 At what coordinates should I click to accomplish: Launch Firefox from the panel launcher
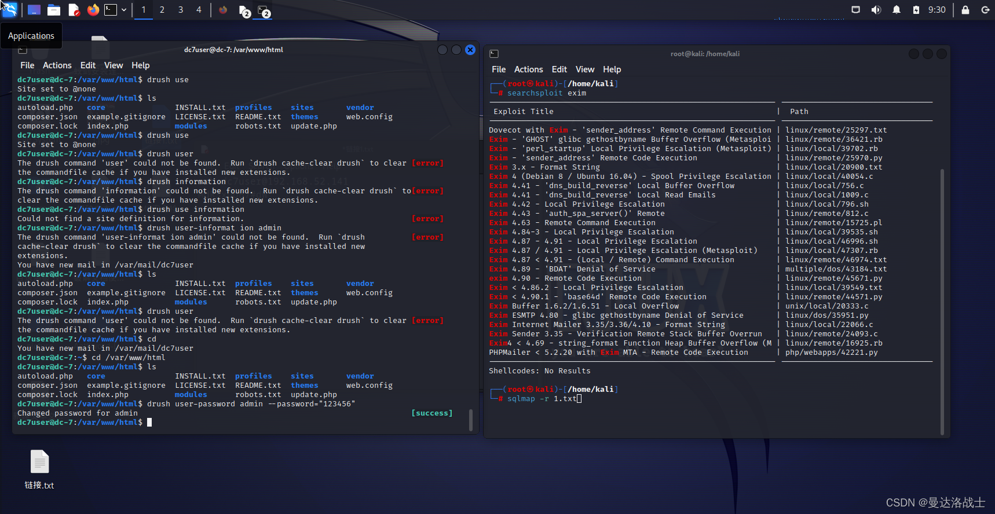pyautogui.click(x=93, y=10)
